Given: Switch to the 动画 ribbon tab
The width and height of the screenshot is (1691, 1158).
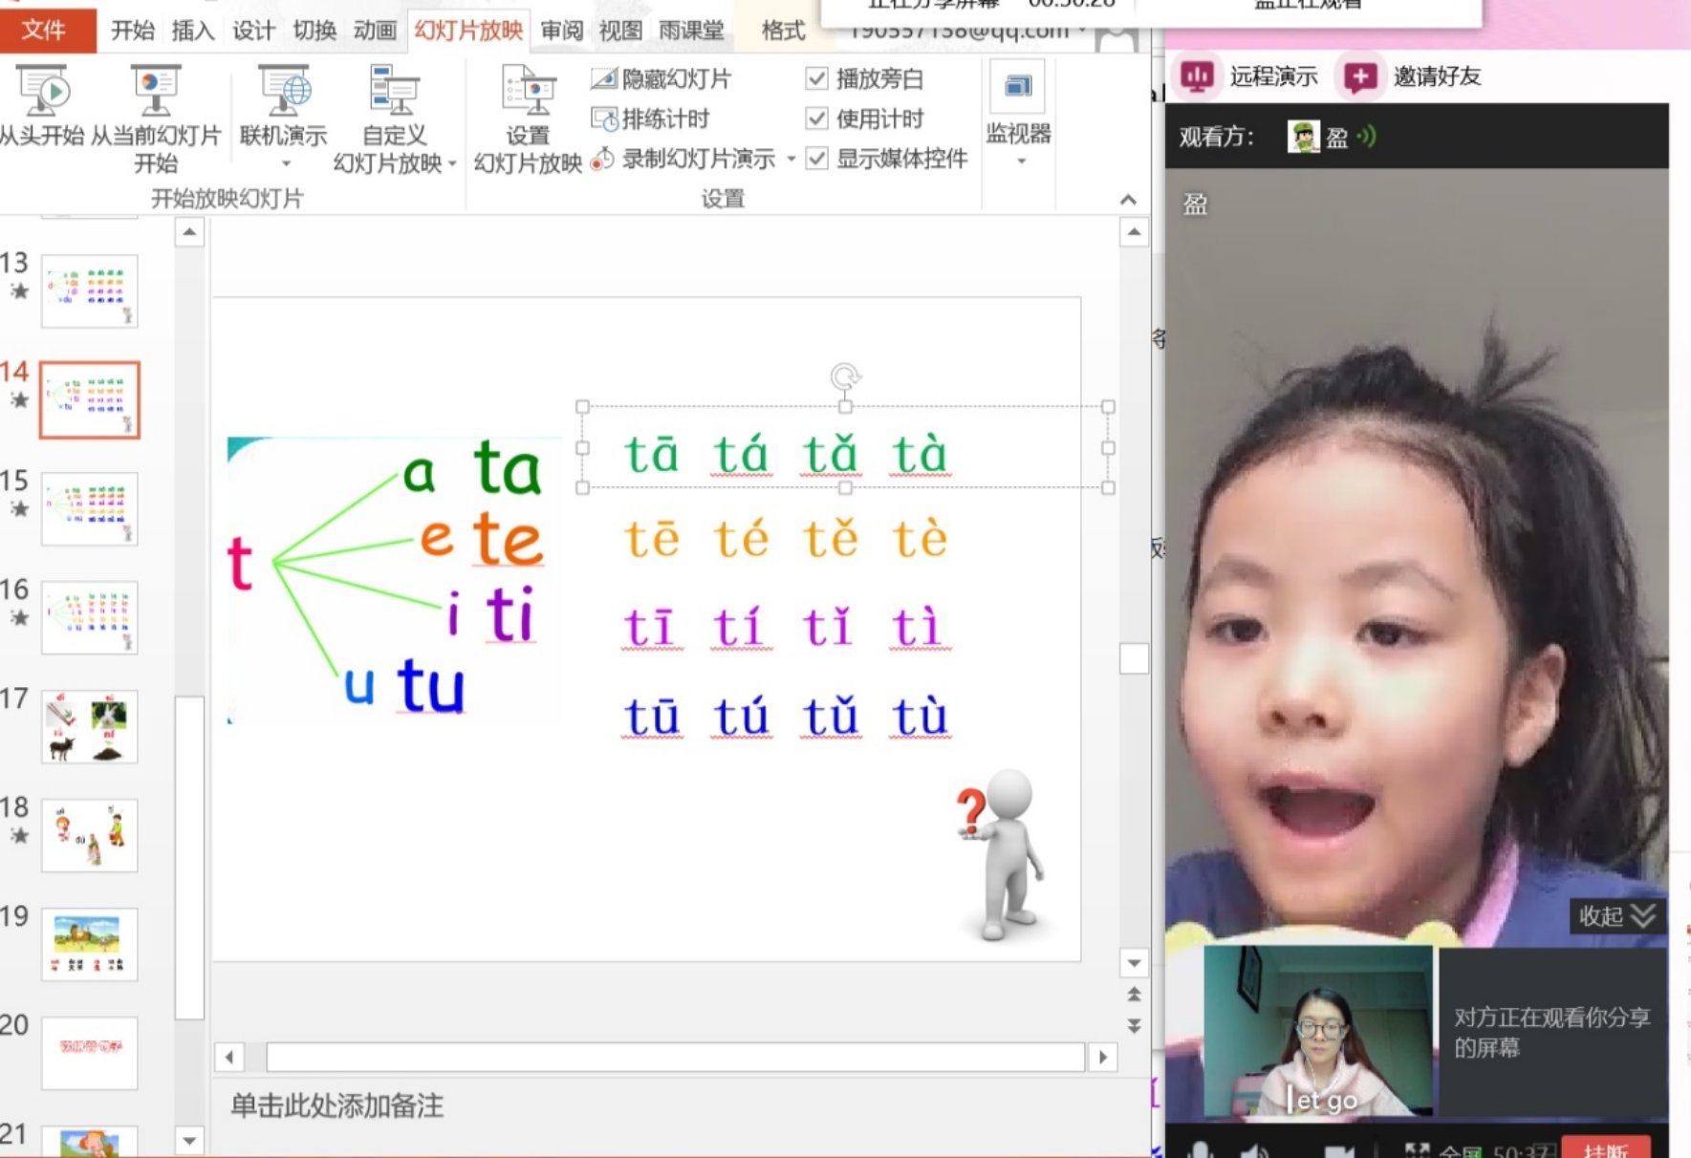Looking at the screenshot, I should (x=374, y=31).
